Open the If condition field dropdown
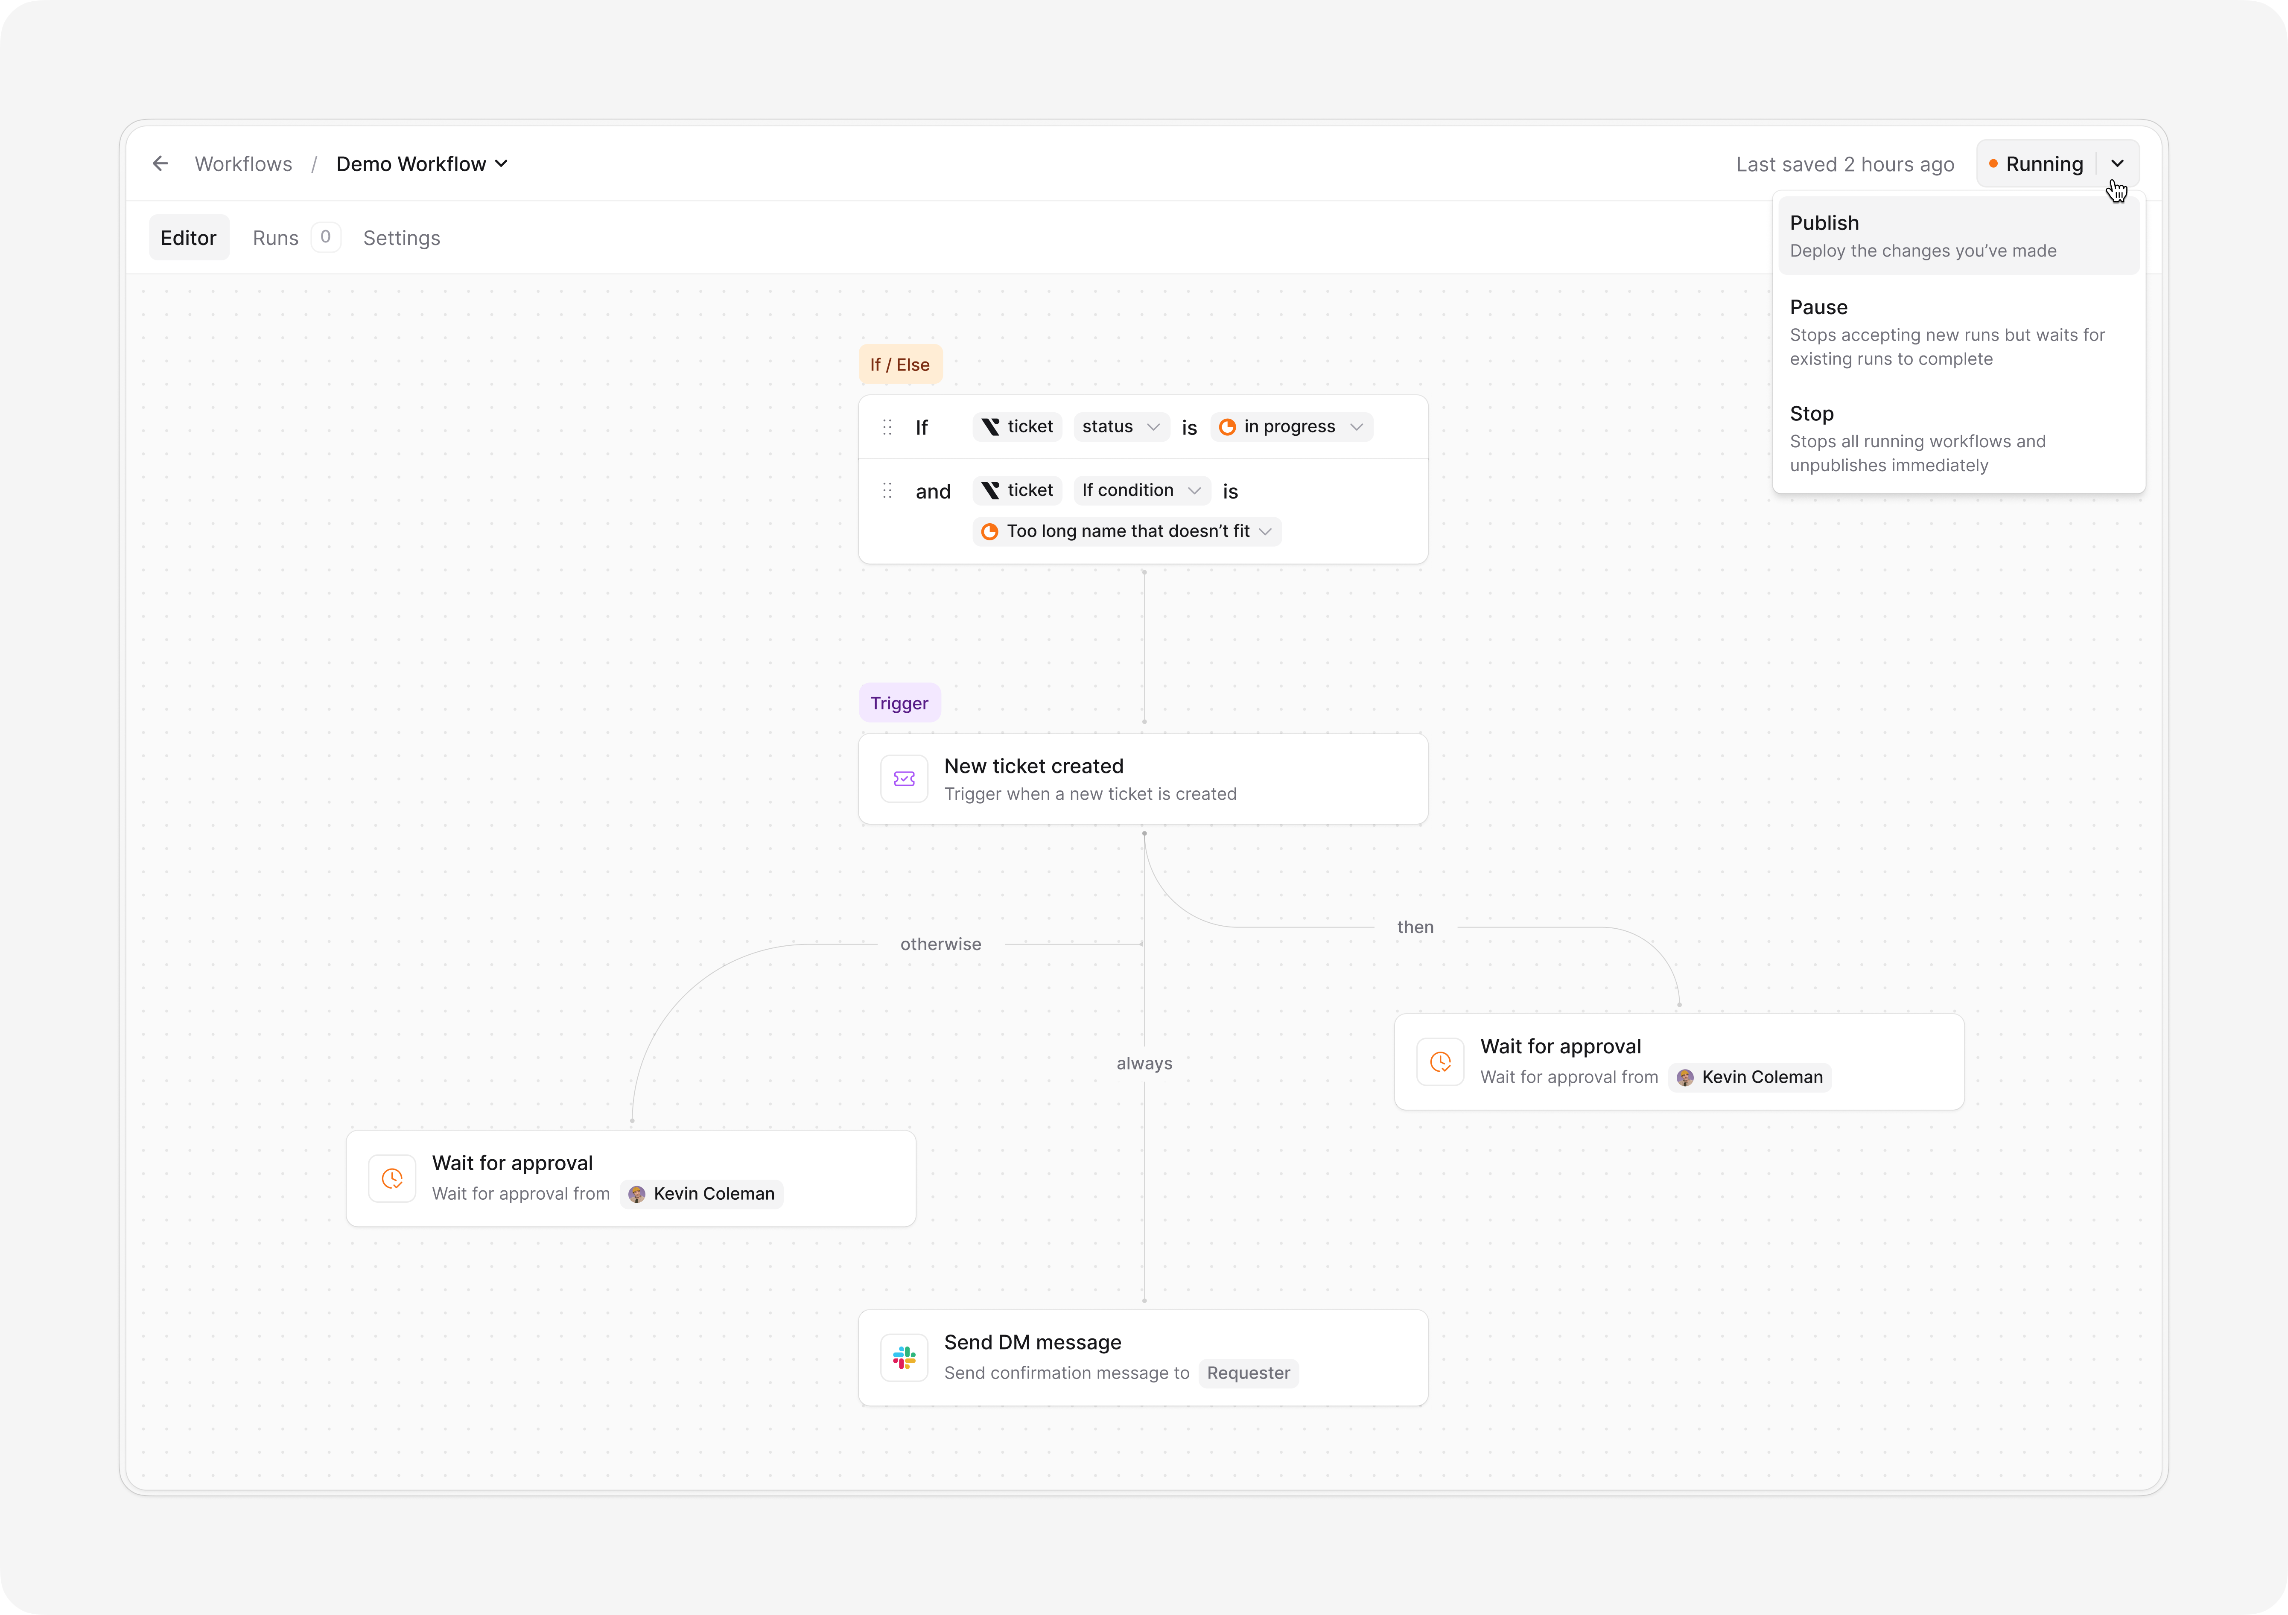Screen dimensions: 2288x1615 [1142, 490]
